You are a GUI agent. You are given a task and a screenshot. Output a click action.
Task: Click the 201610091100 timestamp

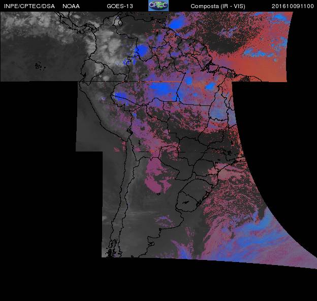(293, 6)
